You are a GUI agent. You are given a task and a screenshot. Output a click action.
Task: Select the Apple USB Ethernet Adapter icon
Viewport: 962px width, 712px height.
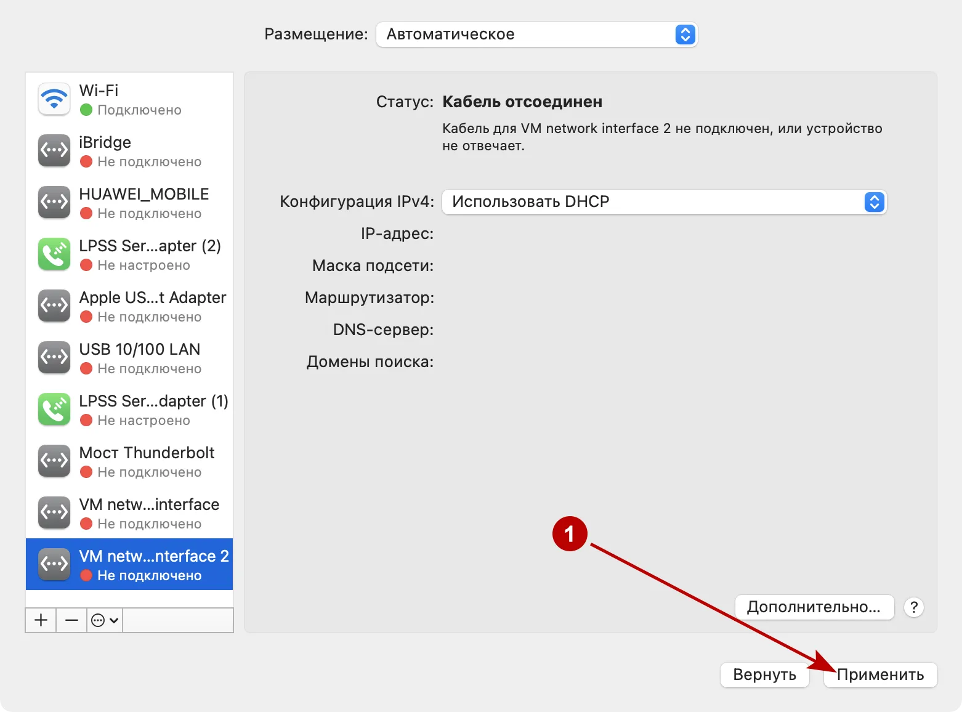click(x=54, y=305)
